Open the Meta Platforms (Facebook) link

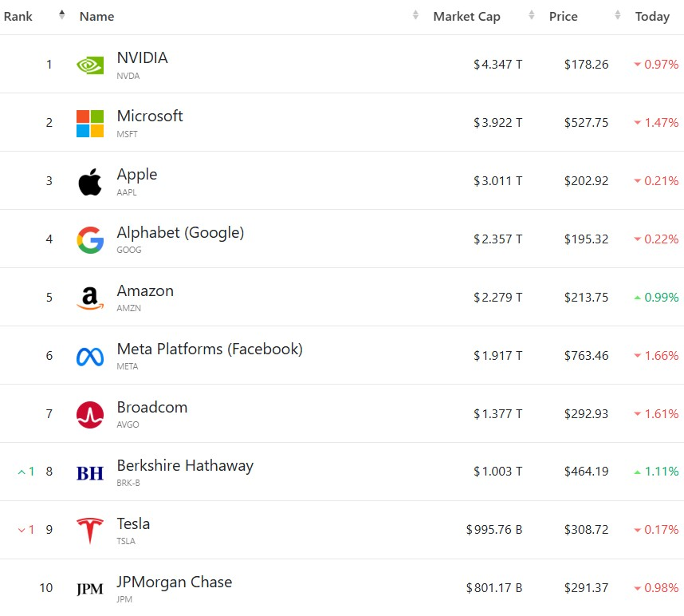pyautogui.click(x=210, y=349)
